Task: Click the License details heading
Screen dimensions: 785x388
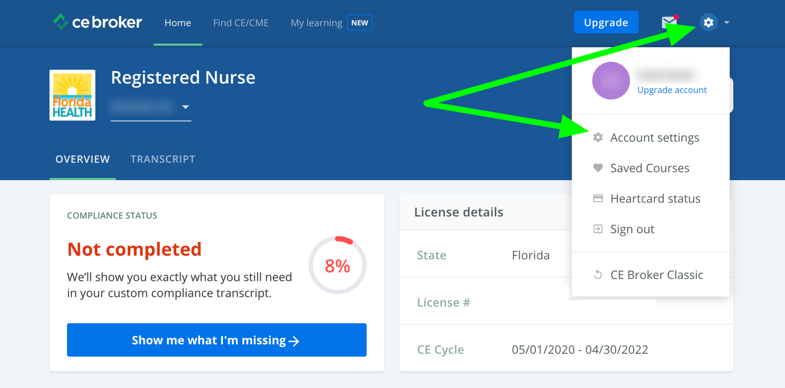Action: 459,212
